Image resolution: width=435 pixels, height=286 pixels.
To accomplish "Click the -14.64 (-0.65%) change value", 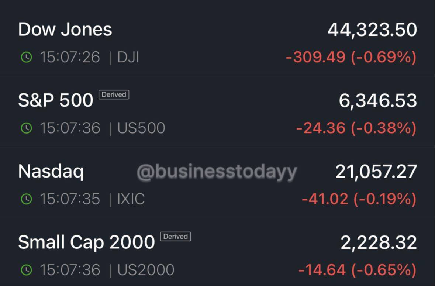I will coord(358,270).
